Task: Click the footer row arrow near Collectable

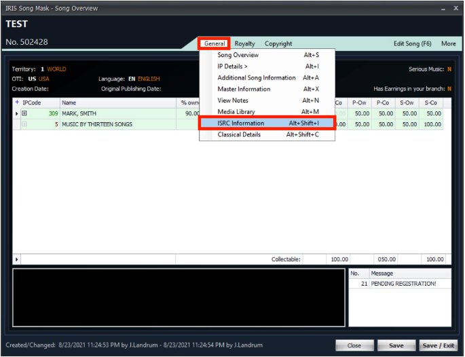Action: click(x=17, y=259)
